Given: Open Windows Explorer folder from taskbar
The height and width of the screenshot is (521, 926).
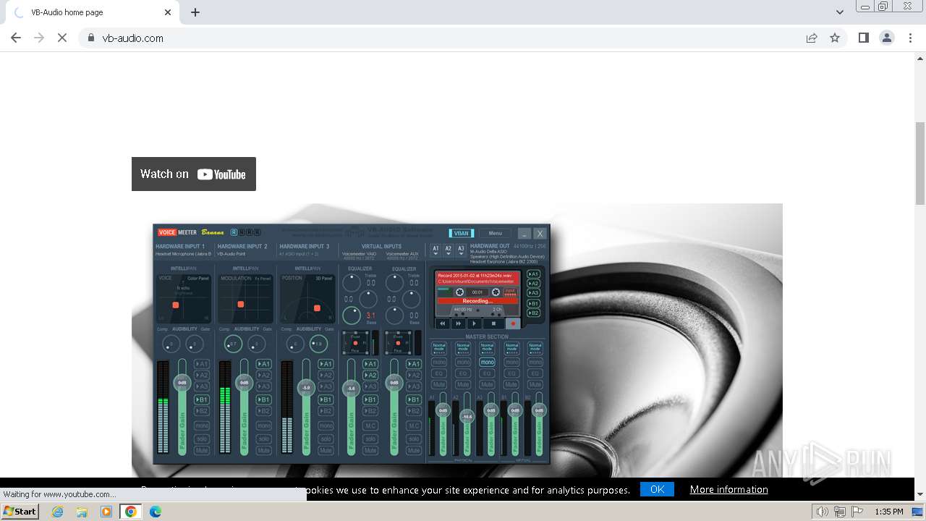Looking at the screenshot, I should click(82, 512).
